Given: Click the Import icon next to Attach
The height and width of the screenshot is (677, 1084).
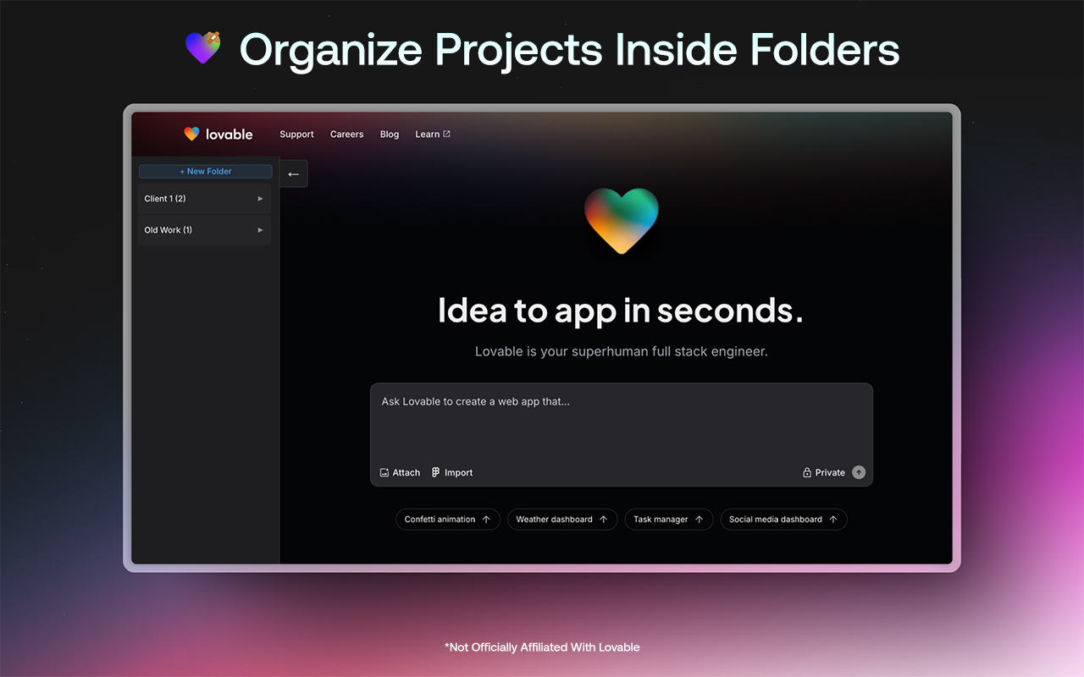Looking at the screenshot, I should 434,472.
